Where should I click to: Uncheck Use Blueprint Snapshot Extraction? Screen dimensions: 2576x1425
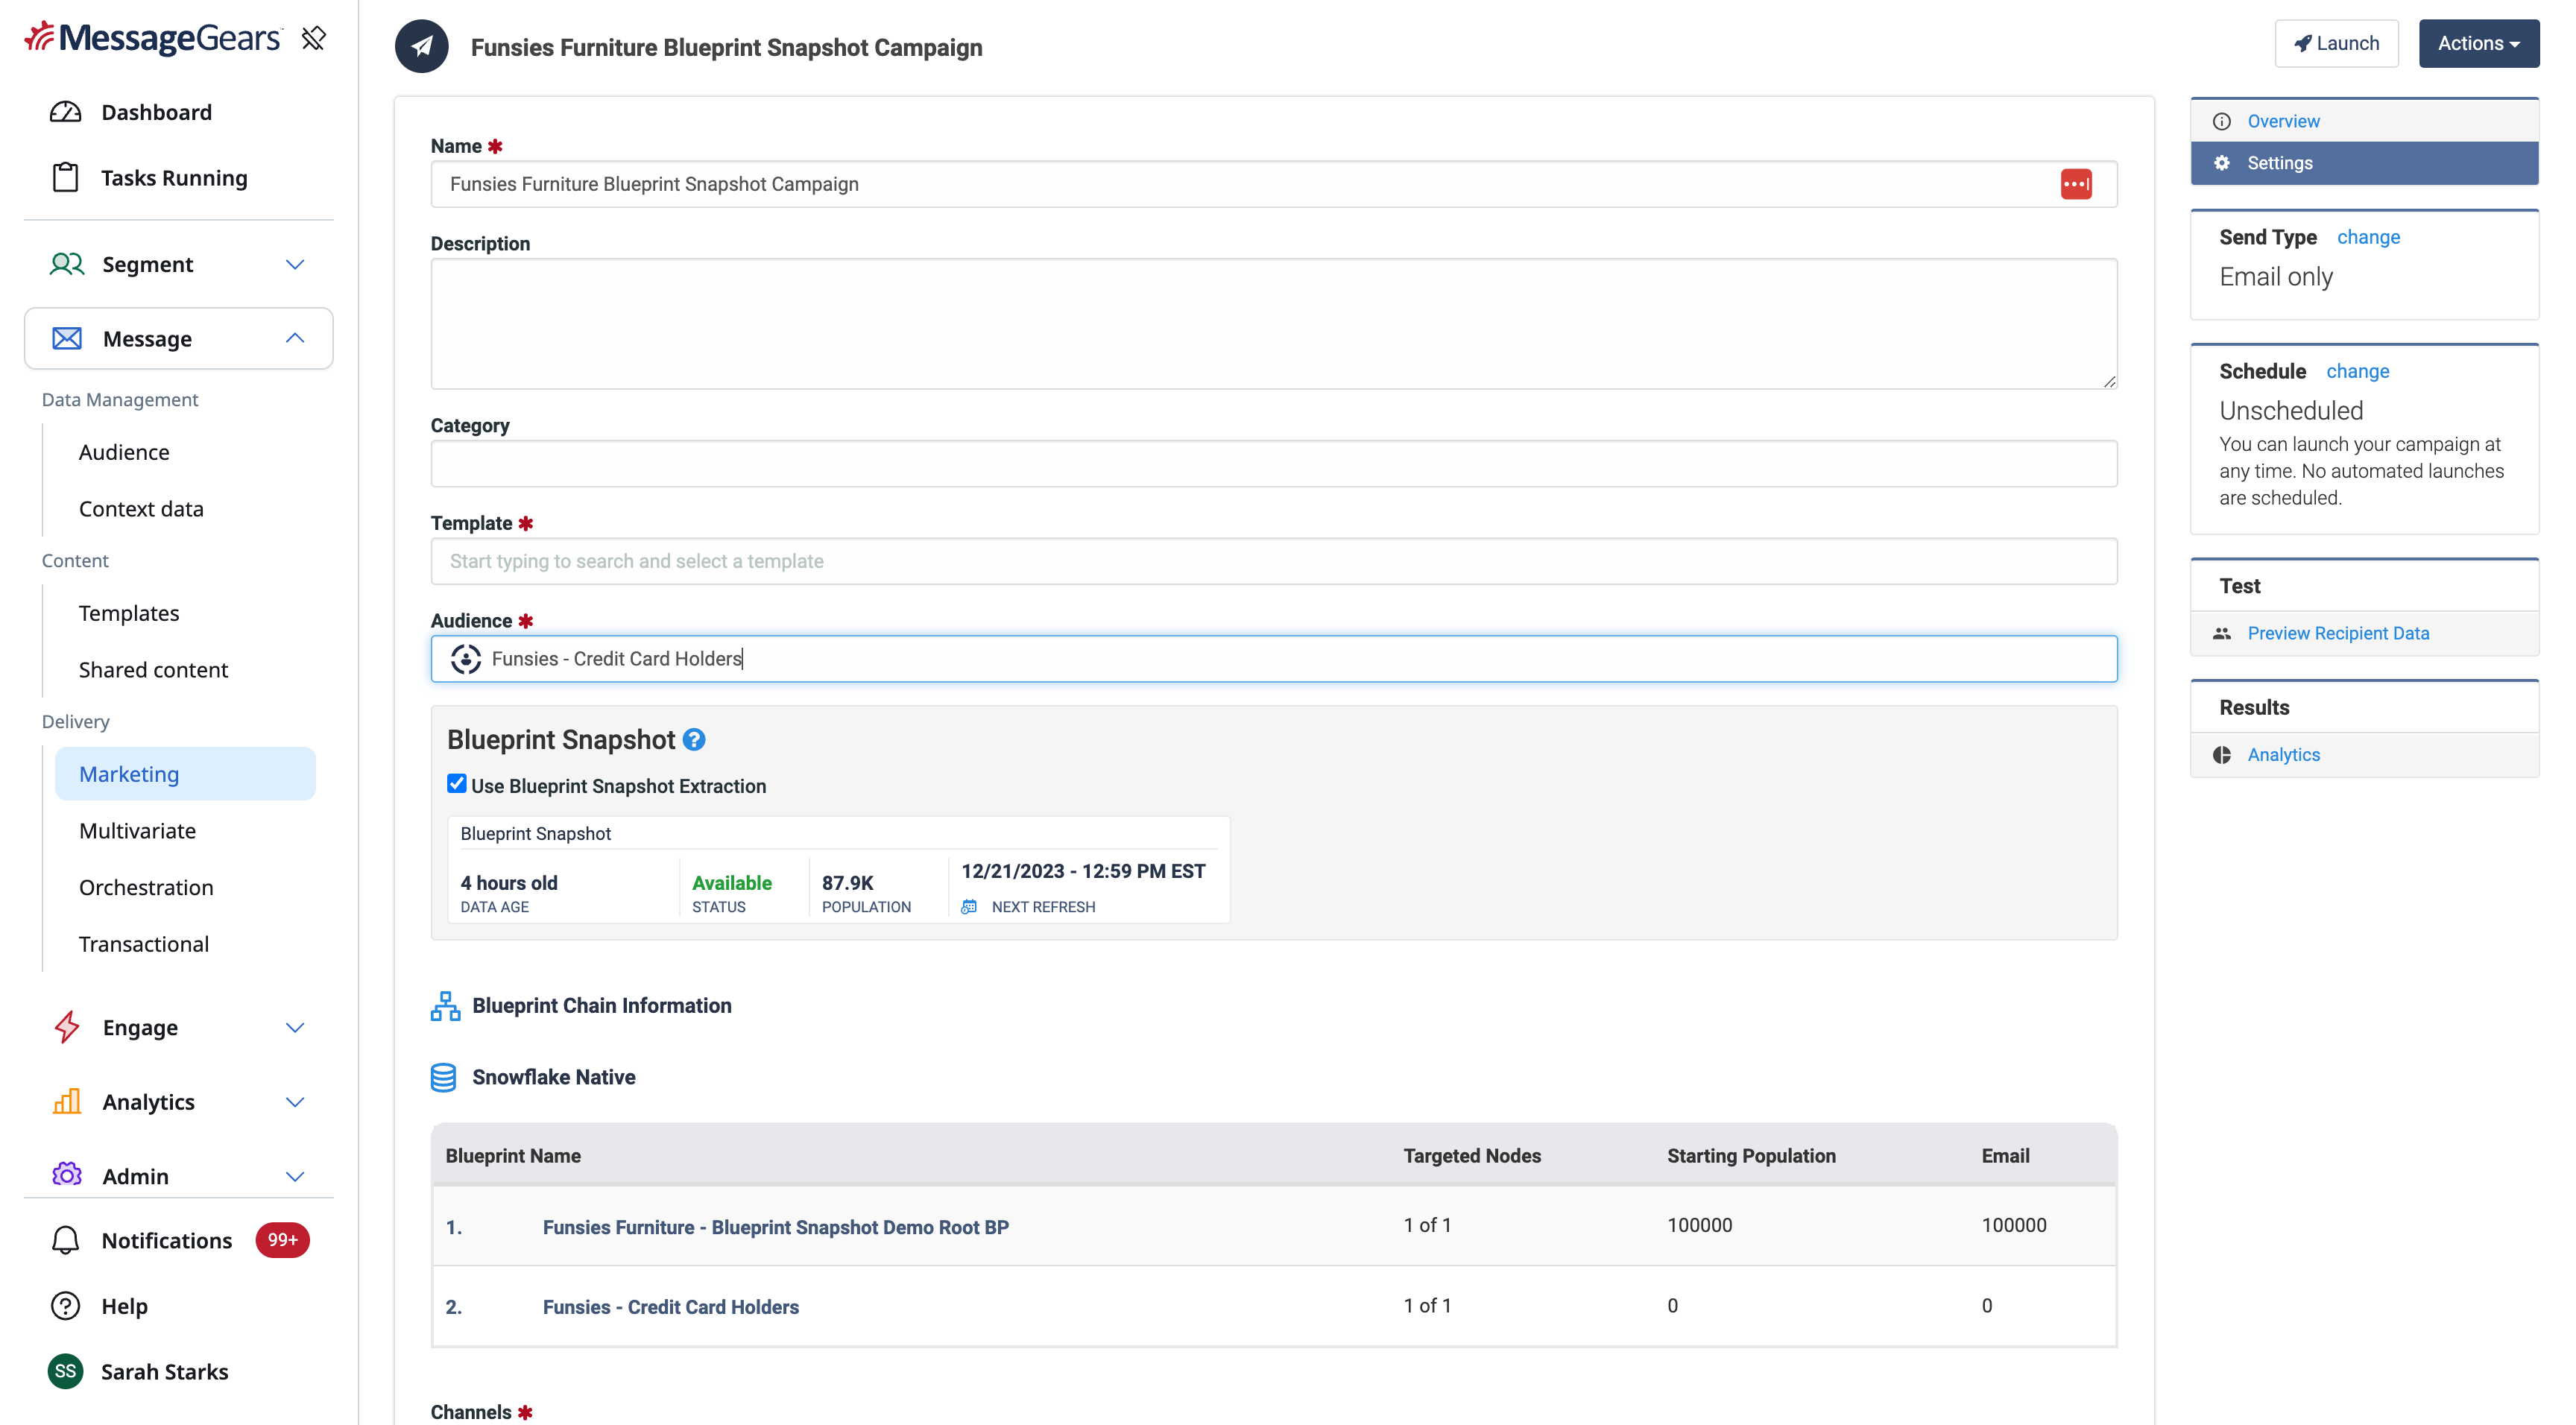click(457, 784)
